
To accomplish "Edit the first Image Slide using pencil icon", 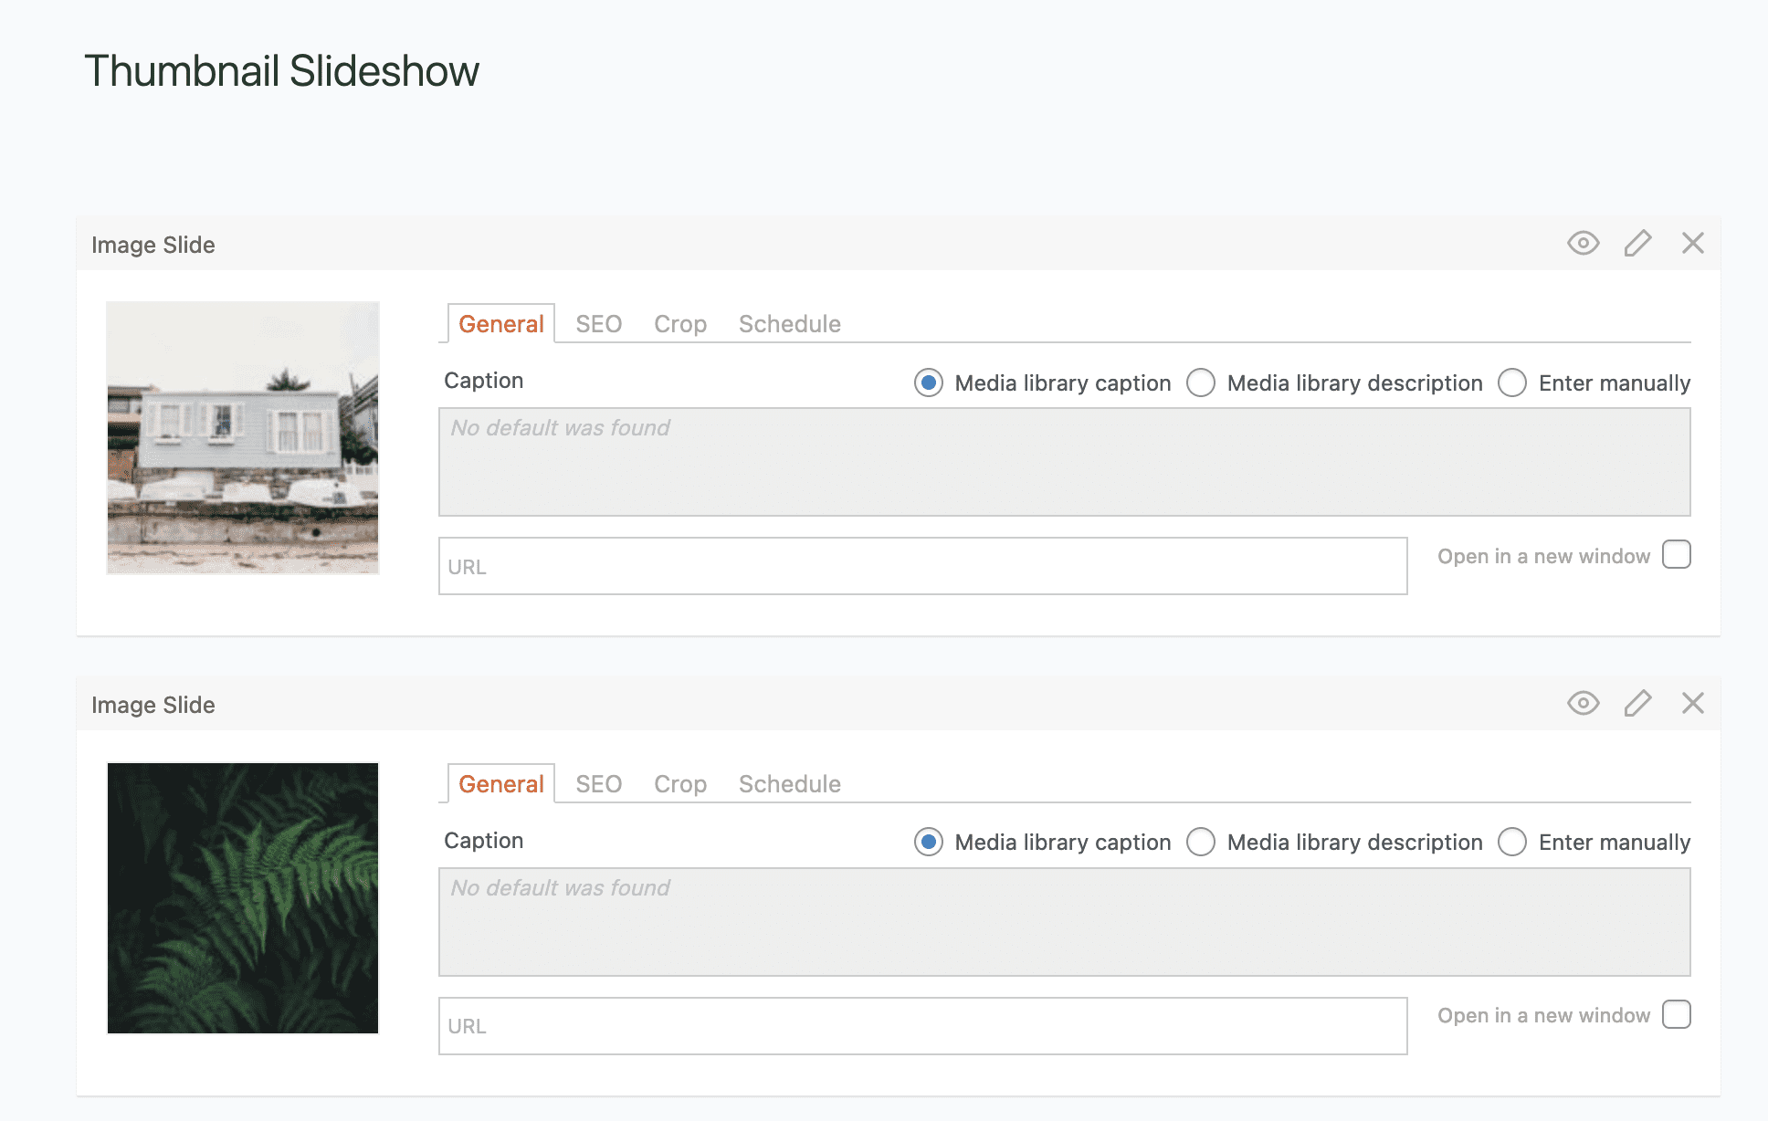I will (x=1638, y=243).
